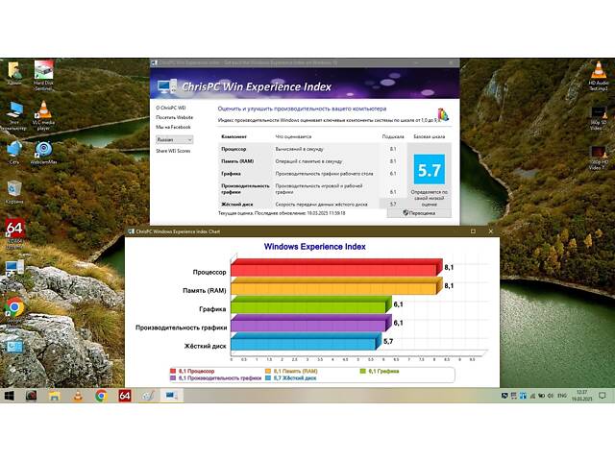Switch to AIDA64 on the taskbar
Screen dimensions: 615x461
[x=125, y=396]
